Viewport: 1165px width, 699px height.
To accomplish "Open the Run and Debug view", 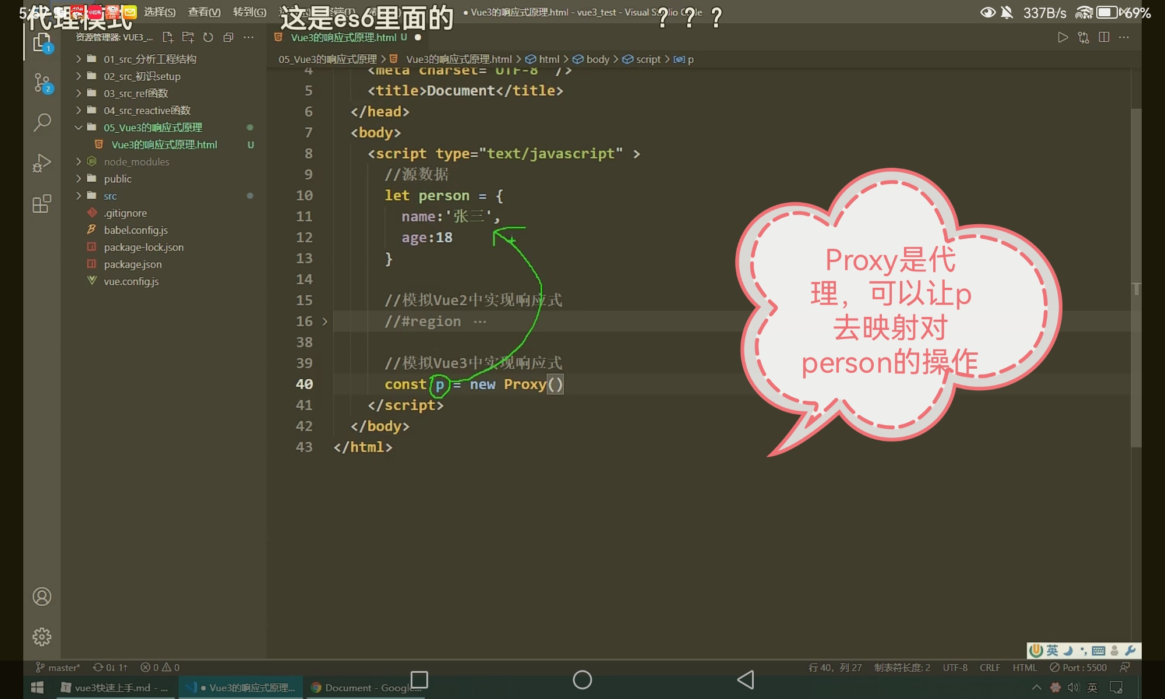I will 42,163.
